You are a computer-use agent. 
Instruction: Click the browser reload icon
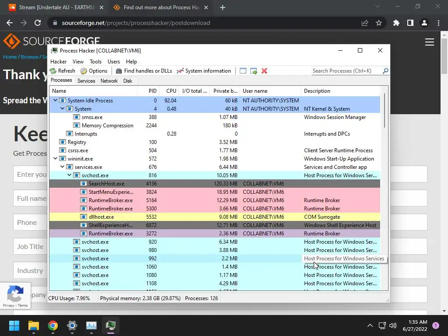38,23
